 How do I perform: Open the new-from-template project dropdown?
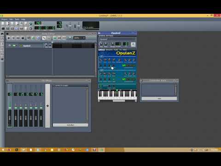(x=7, y=24)
